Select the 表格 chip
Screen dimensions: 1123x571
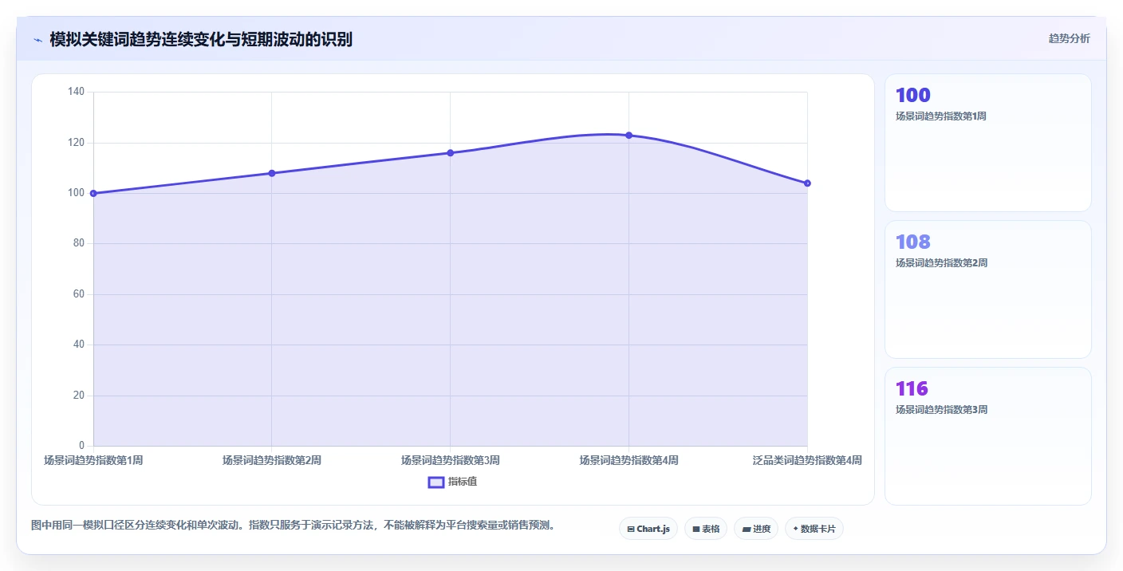click(706, 529)
